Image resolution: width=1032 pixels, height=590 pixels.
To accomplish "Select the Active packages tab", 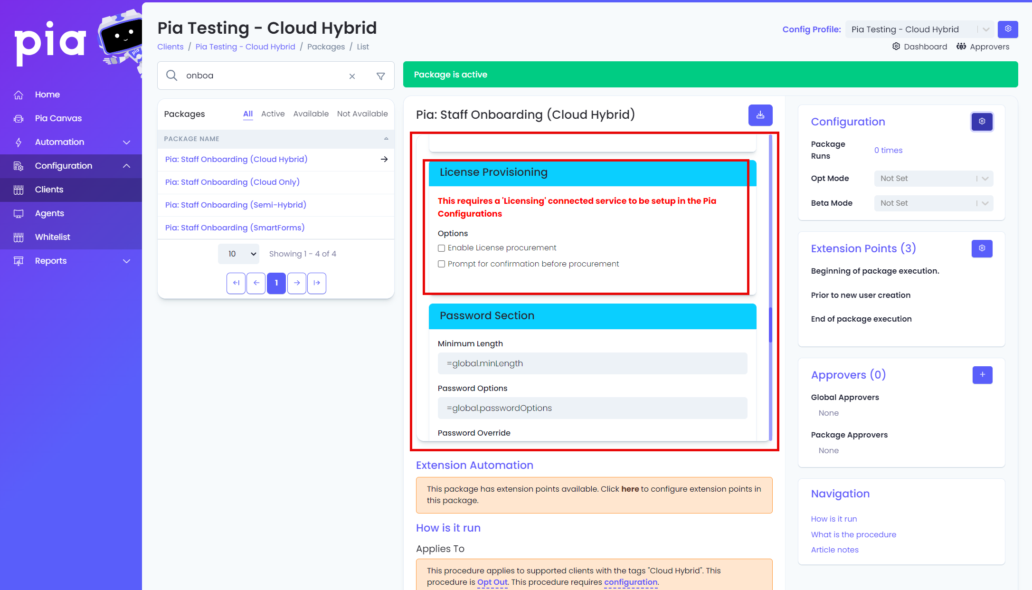I will (x=273, y=114).
